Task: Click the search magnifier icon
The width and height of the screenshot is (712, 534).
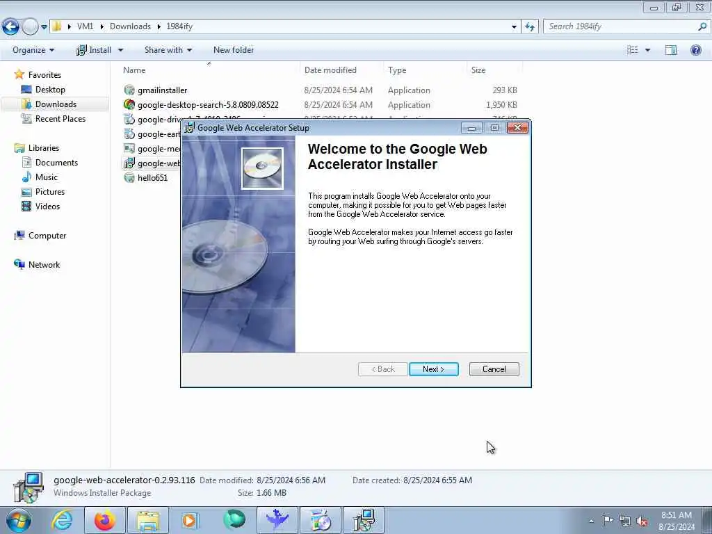Action: (x=702, y=26)
